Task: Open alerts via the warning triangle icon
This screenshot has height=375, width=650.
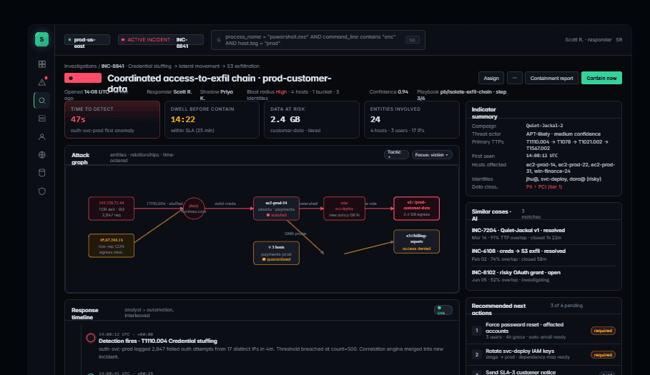Action: click(x=42, y=82)
